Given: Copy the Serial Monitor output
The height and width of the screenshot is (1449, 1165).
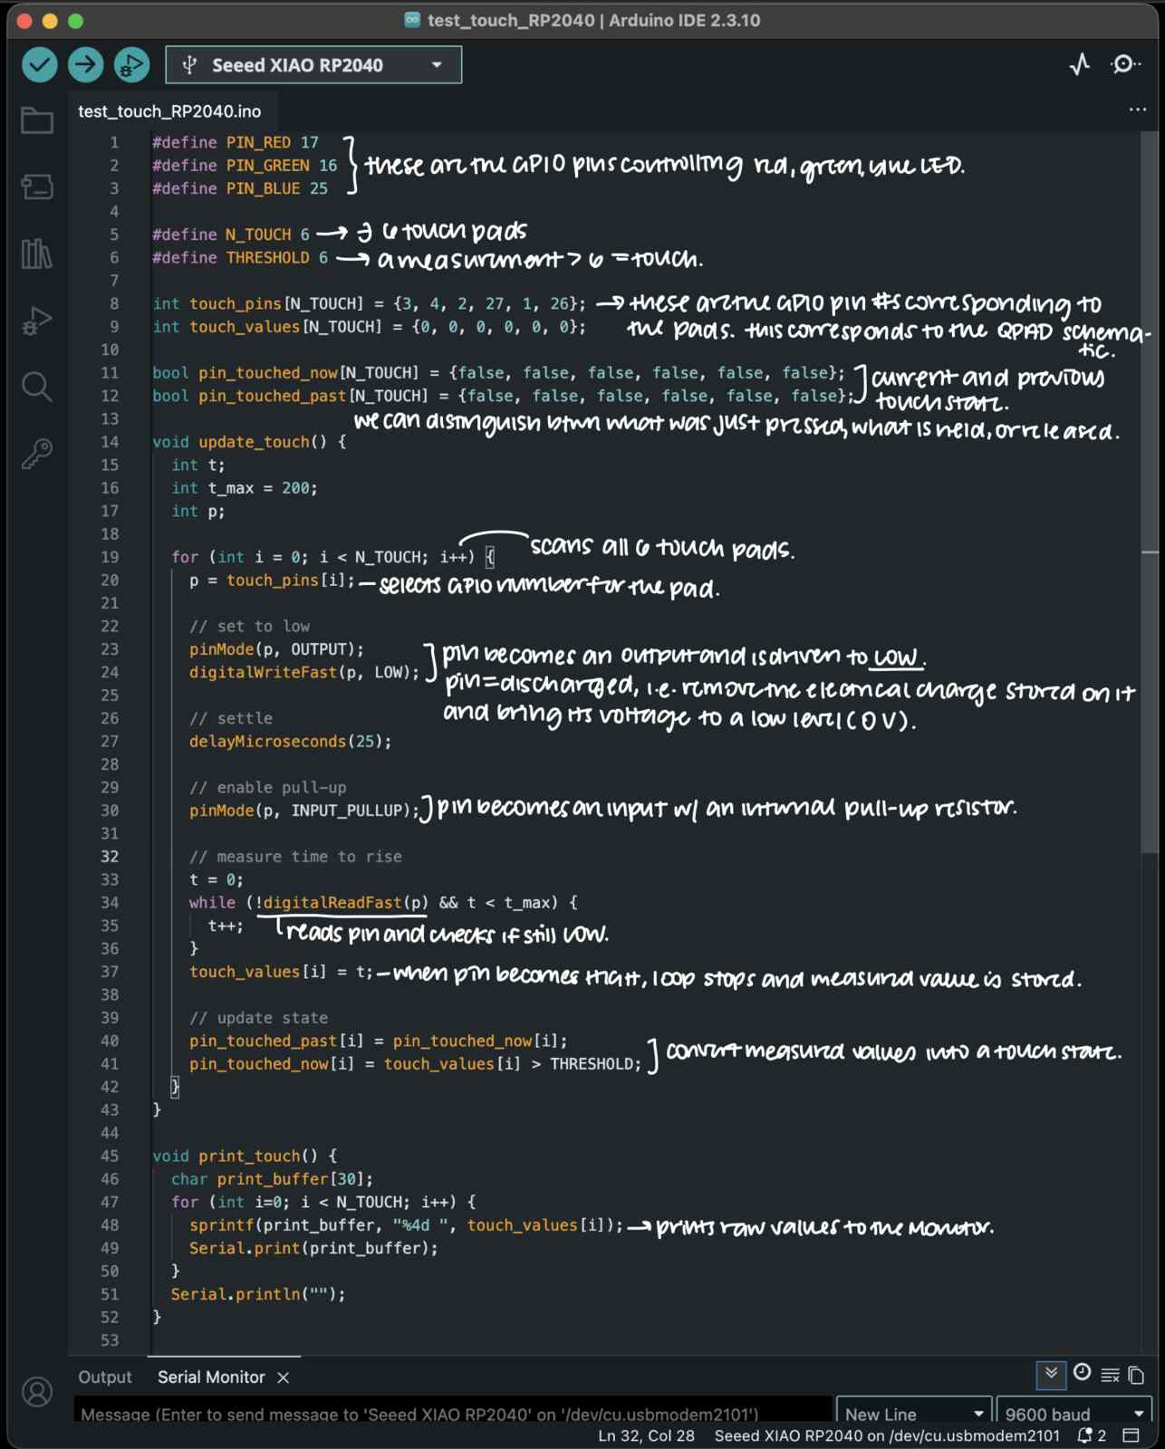Looking at the screenshot, I should point(1136,1375).
